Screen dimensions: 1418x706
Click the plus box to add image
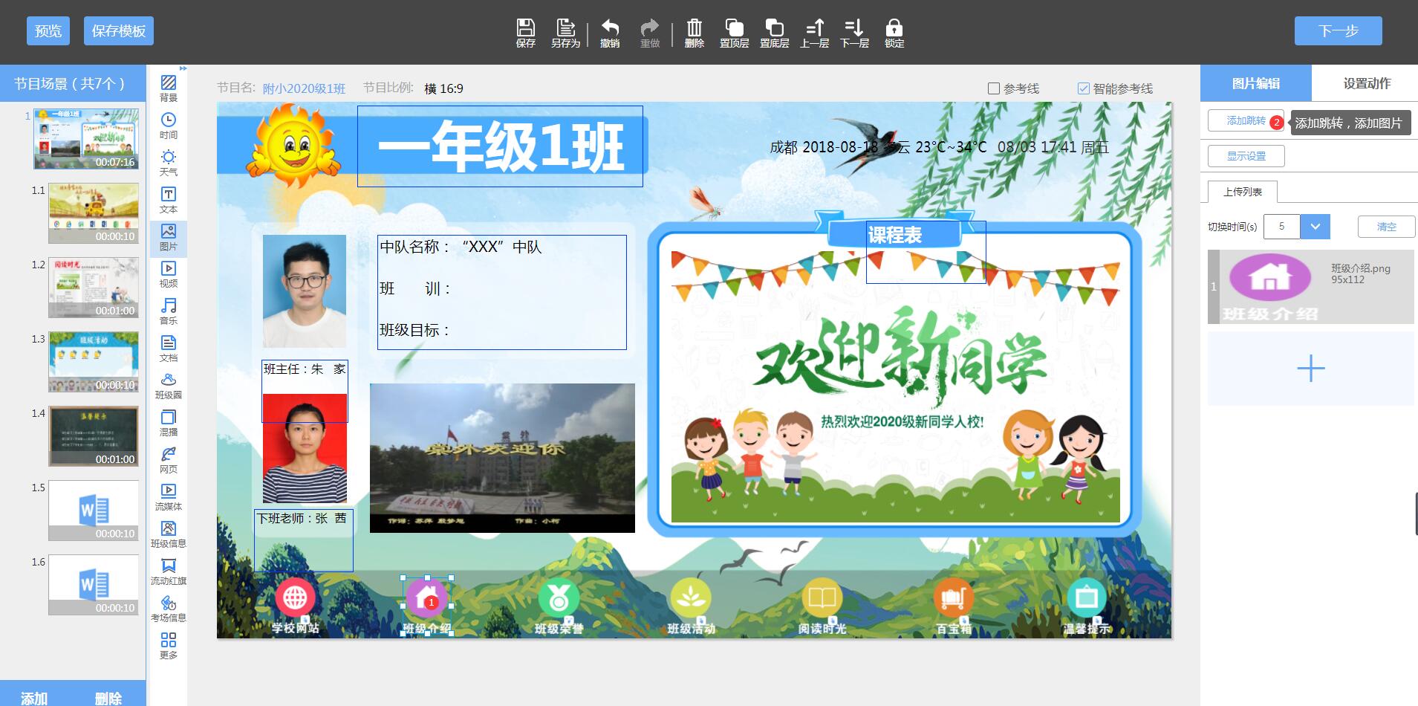[x=1310, y=369]
